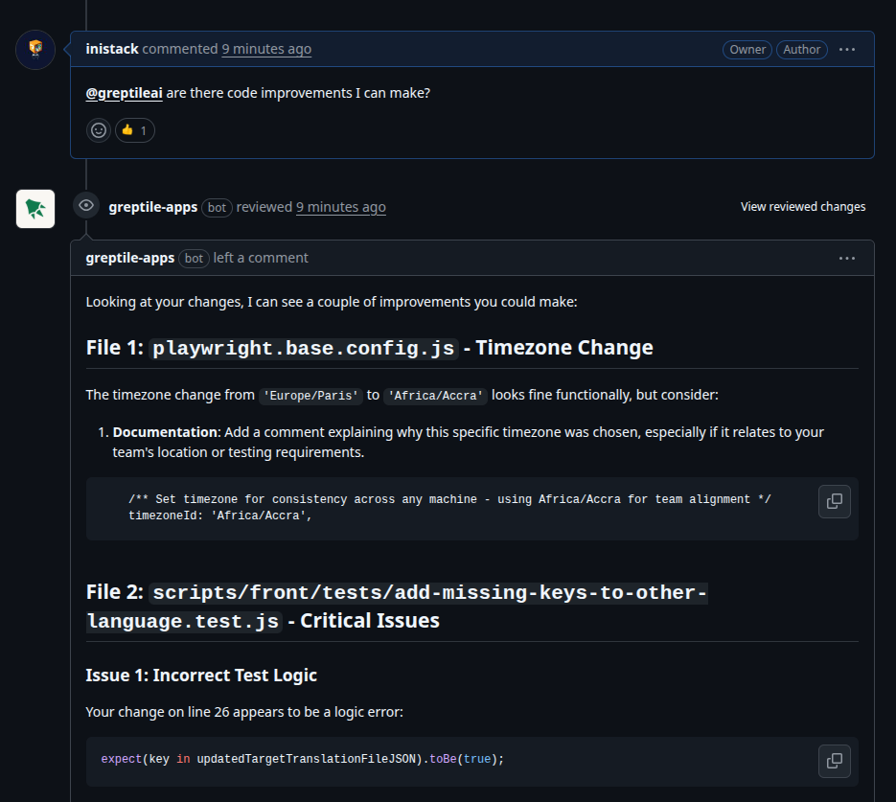Open the @greptileai mention
Viewport: 896px width, 802px height.
124,93
